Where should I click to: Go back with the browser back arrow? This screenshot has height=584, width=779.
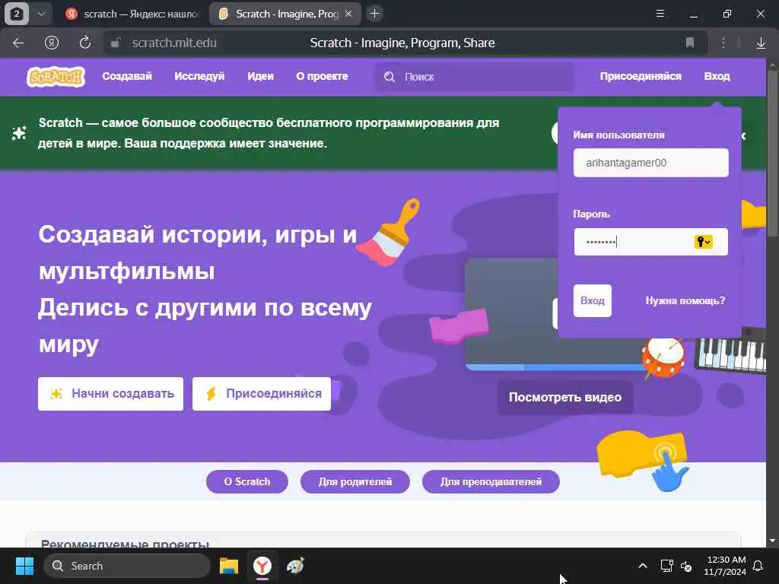point(18,43)
